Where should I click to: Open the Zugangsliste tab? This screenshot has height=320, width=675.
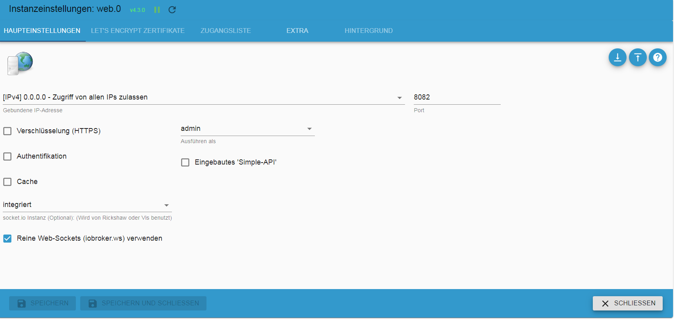[226, 31]
